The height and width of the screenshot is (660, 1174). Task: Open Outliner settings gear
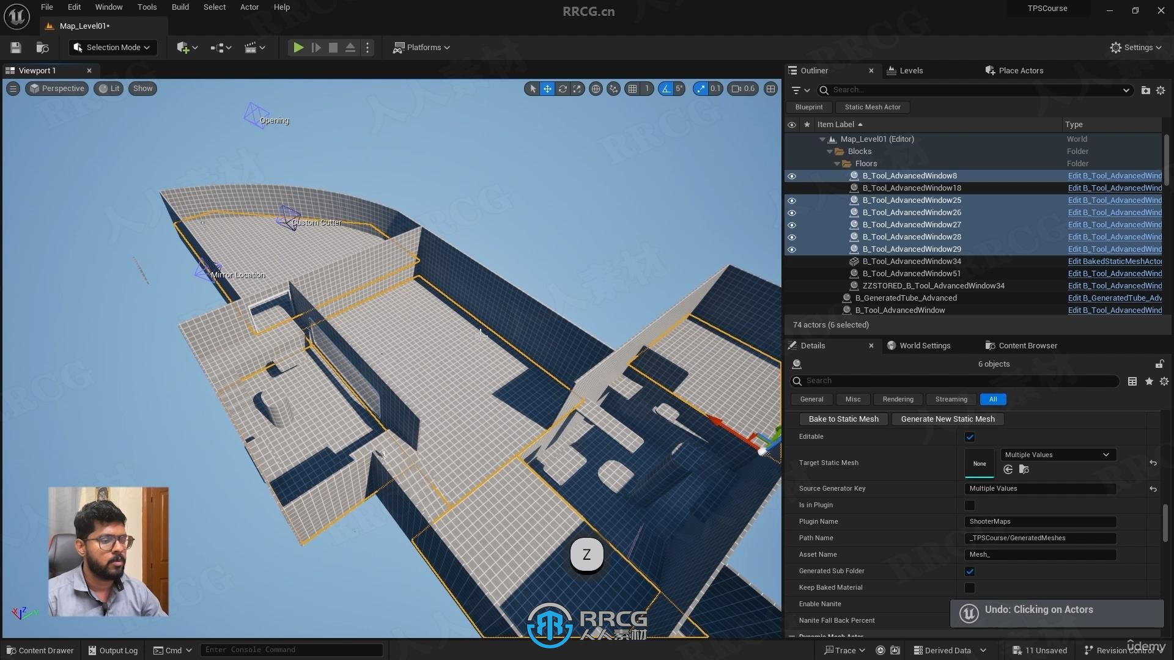tap(1161, 90)
